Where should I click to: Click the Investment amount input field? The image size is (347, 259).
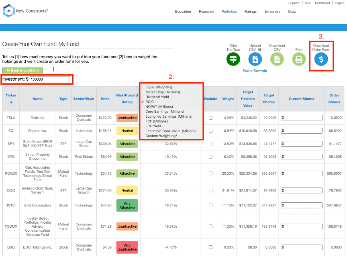point(51,79)
